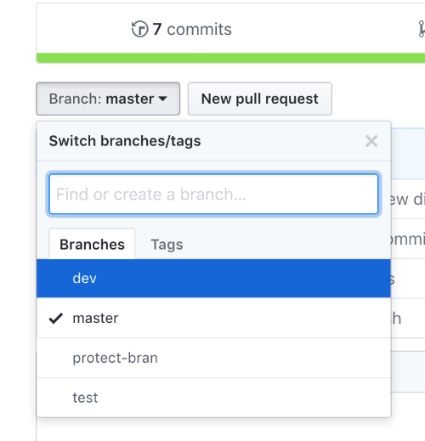The height and width of the screenshot is (441, 425).
Task: Switch to the test branch
Action: coord(213,398)
